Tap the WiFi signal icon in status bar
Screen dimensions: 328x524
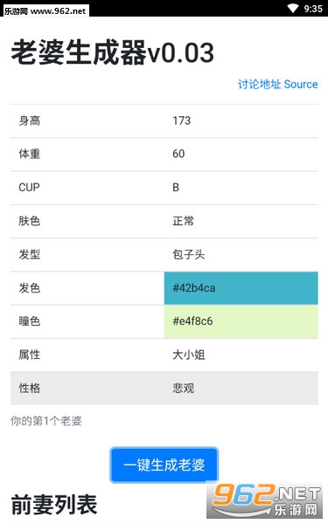293,9
